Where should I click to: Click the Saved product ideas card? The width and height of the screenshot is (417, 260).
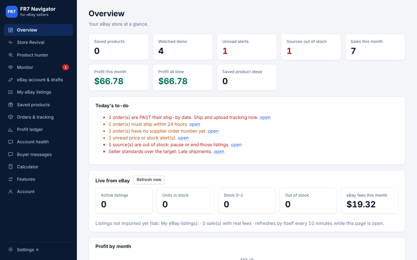[x=247, y=77]
